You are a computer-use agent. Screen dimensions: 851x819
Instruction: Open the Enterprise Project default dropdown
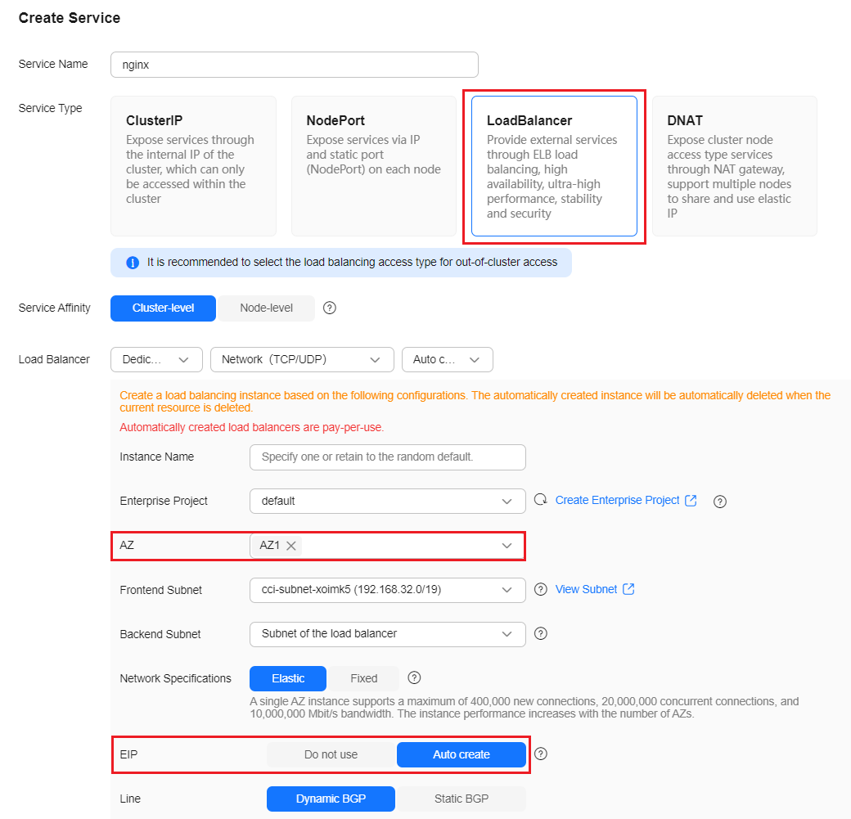388,501
